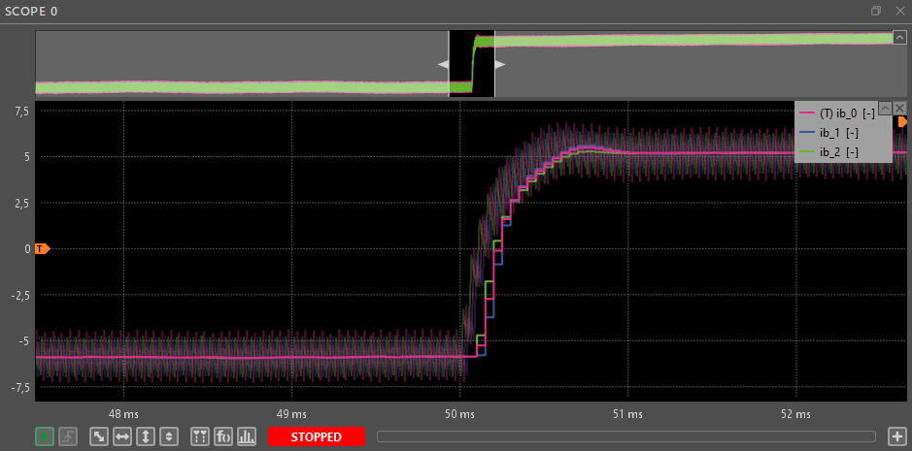
Task: Click the highlighted window in overview strip
Action: (471, 64)
